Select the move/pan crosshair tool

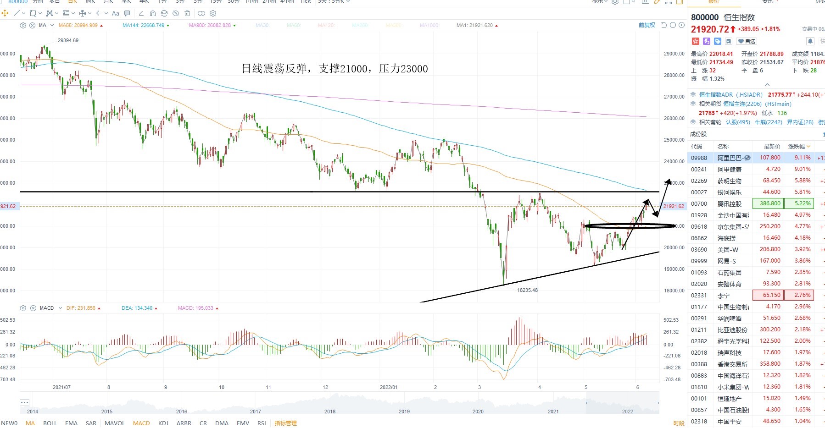pos(5,13)
